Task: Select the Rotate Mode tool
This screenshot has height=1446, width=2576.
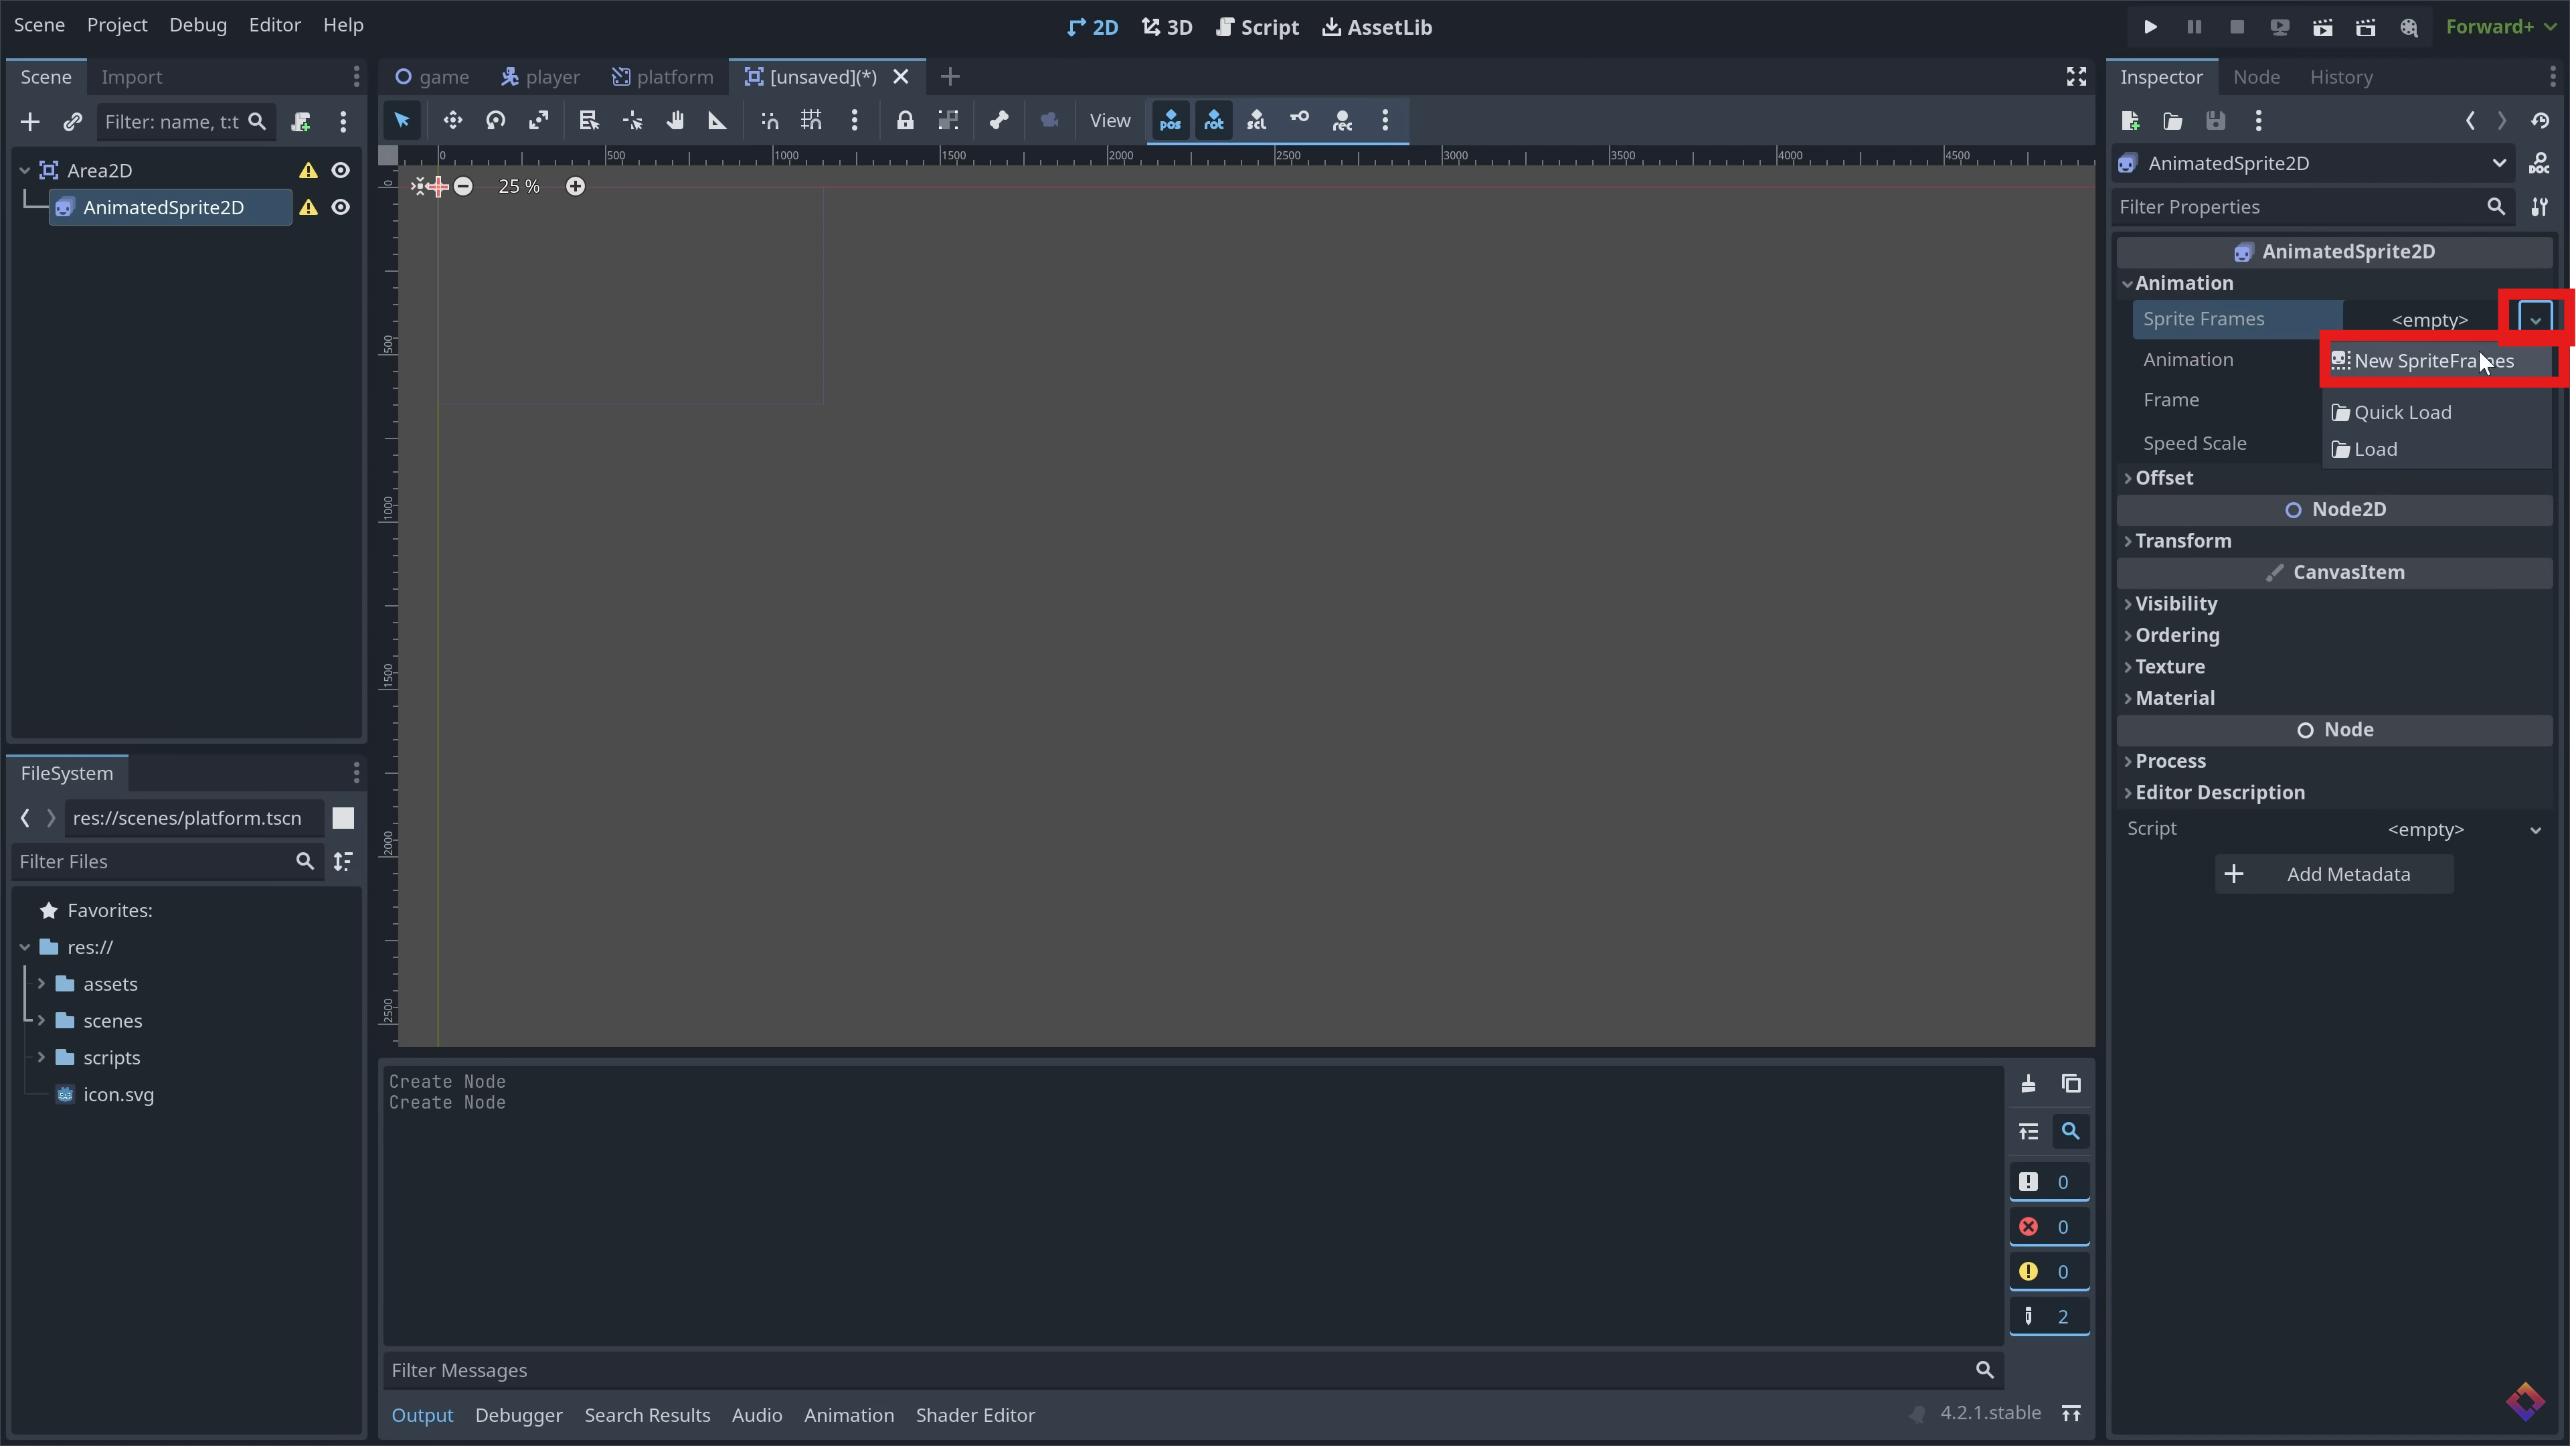Action: pos(496,121)
